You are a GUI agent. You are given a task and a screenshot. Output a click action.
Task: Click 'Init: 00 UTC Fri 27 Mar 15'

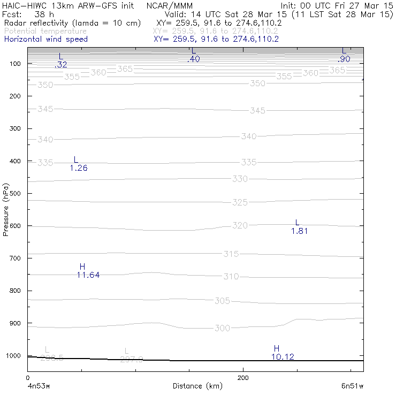click(x=337, y=5)
